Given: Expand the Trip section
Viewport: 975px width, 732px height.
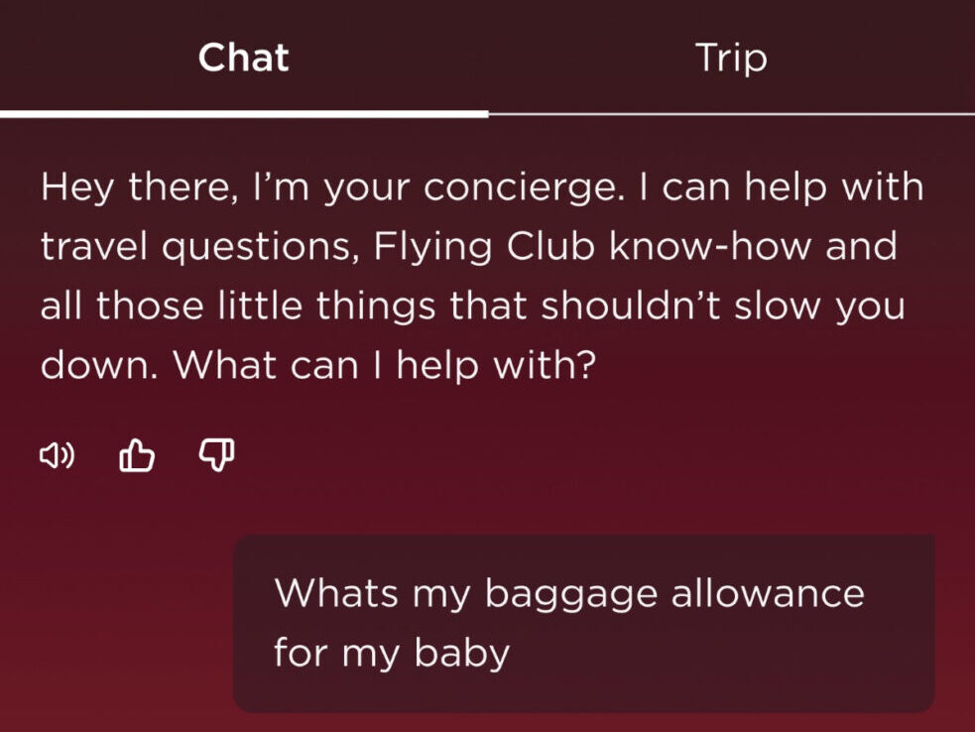Looking at the screenshot, I should pyautogui.click(x=731, y=60).
